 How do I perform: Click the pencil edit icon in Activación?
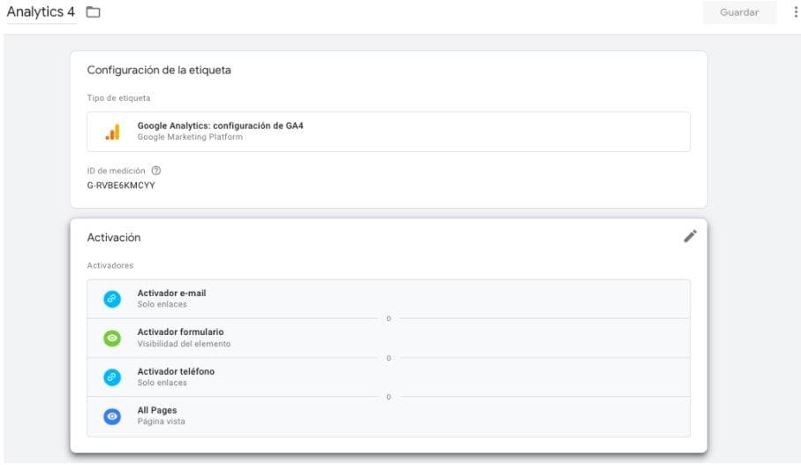point(690,236)
